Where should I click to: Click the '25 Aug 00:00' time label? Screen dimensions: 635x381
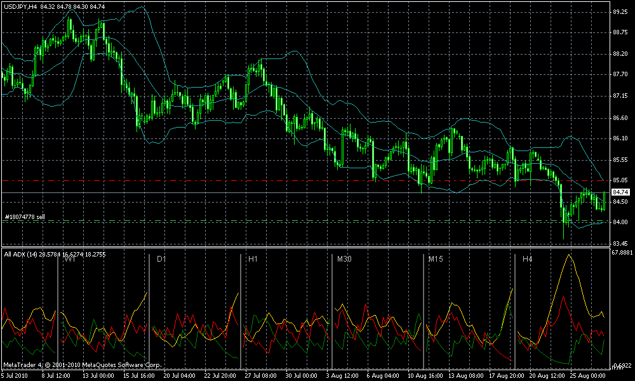click(587, 375)
